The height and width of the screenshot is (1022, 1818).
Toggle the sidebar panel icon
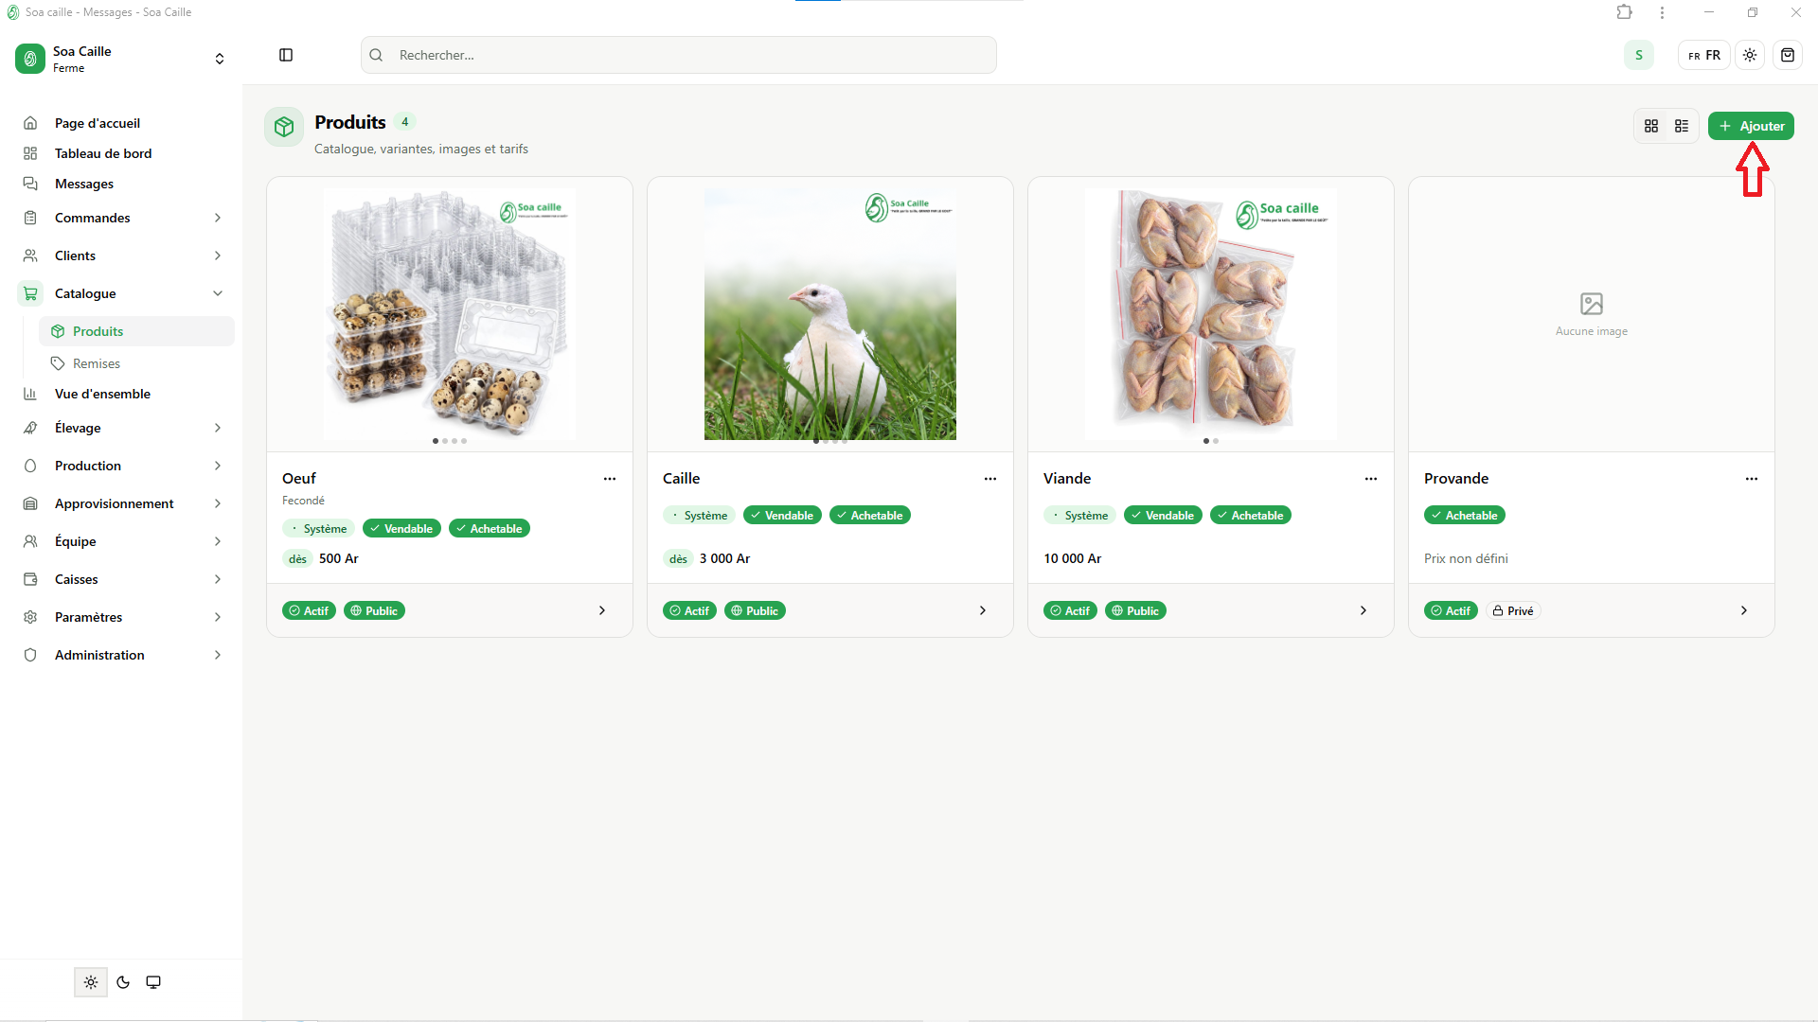click(x=286, y=55)
